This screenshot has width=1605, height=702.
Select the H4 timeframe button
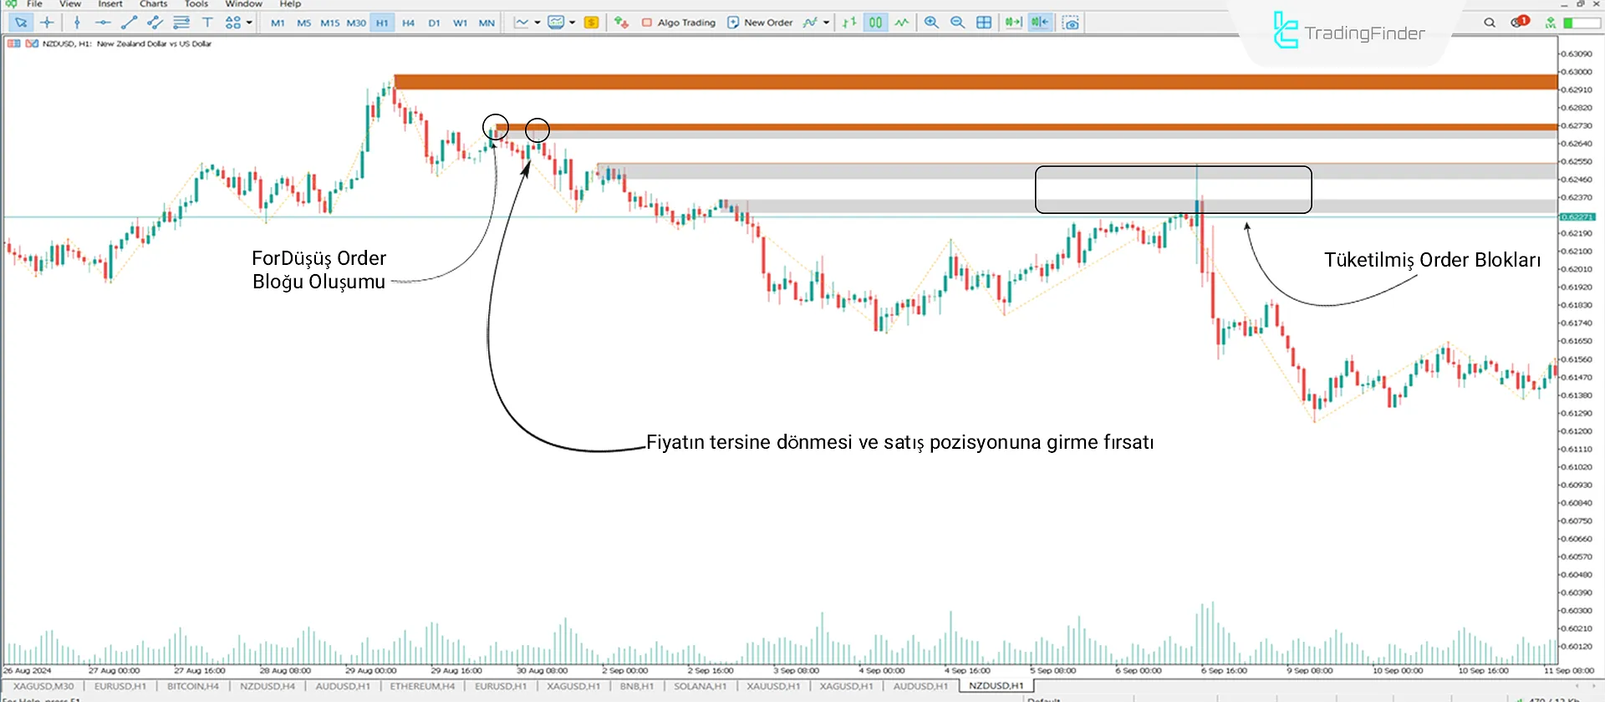408,23
